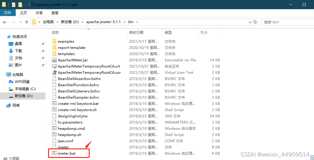
Task: Click the This PC computer icon
Action: tap(9, 75)
